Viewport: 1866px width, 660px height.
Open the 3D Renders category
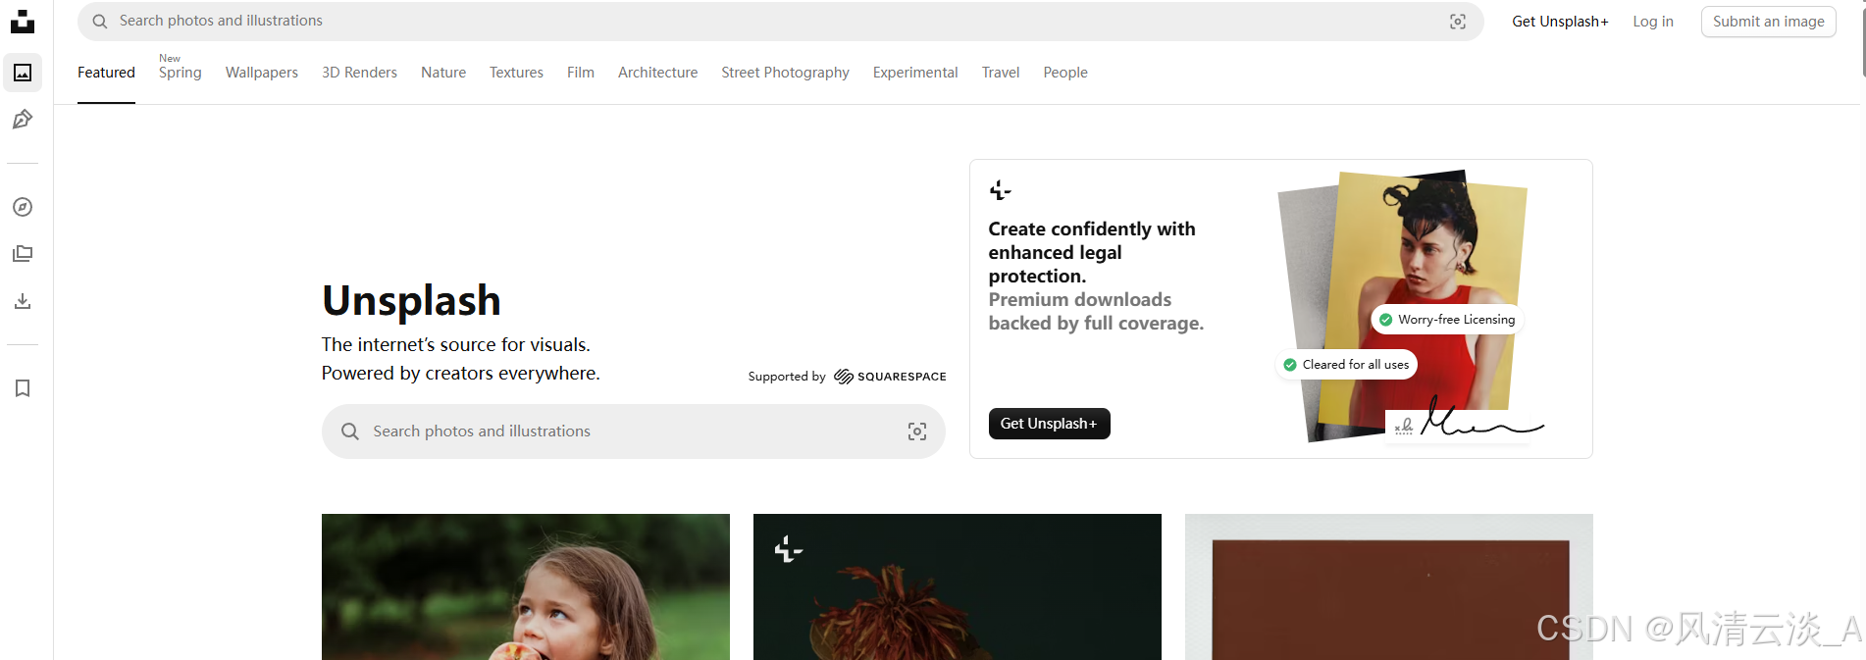coord(359,73)
